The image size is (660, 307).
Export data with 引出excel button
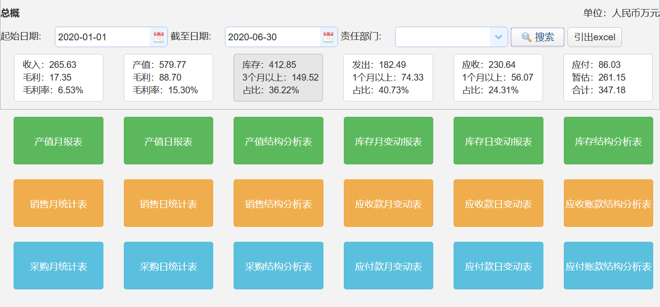594,37
